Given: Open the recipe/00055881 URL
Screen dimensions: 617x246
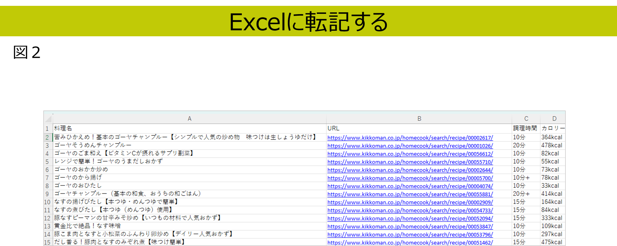Looking at the screenshot, I should tap(410, 194).
